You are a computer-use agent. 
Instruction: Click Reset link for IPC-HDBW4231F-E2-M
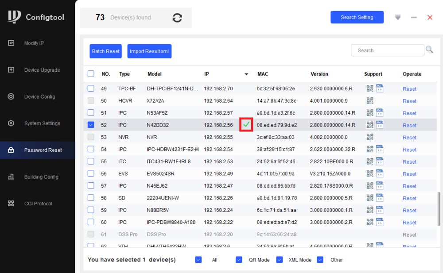(x=409, y=150)
